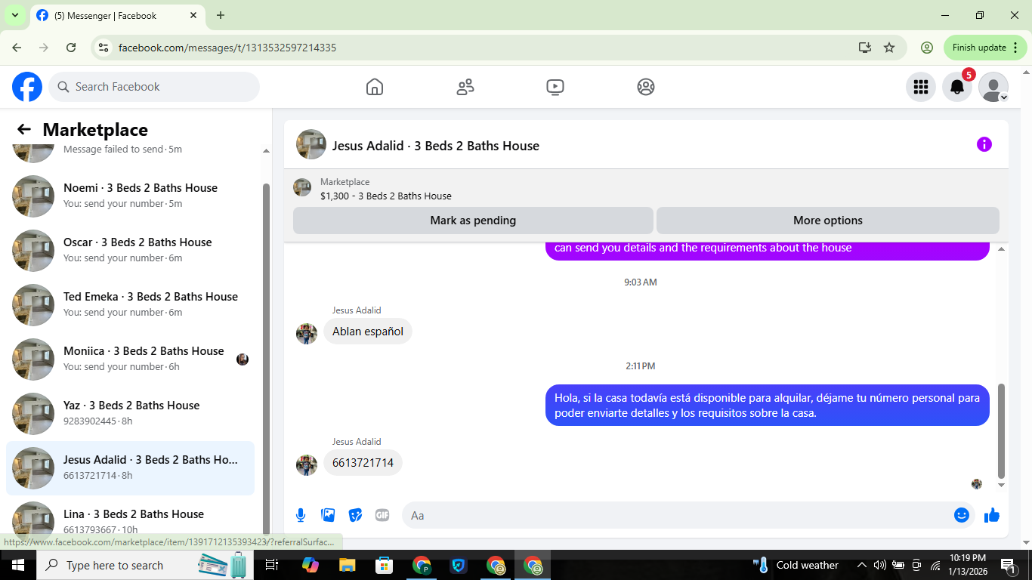Close the Messenger | Facebook tab
This screenshot has width=1032, height=580.
[x=193, y=15]
